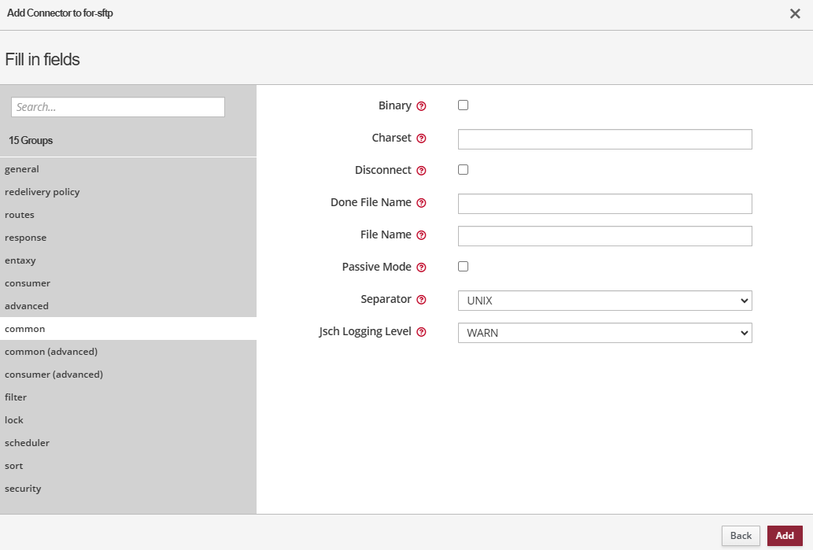Open the Separator dropdown showing UNIX

(x=604, y=301)
